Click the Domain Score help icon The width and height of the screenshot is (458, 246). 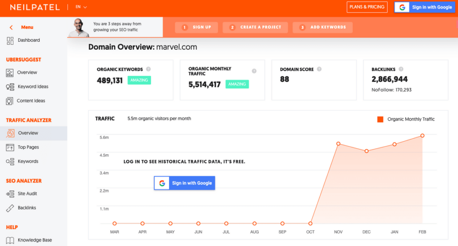coord(319,69)
